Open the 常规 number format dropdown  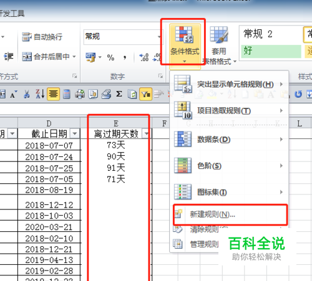click(160, 37)
